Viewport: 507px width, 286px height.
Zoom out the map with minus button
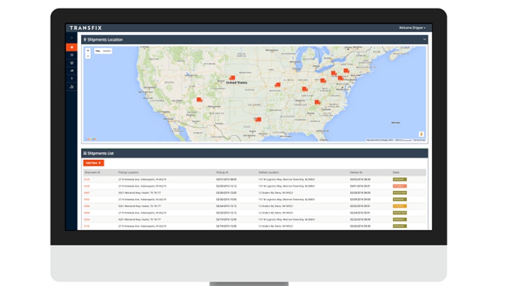(88, 56)
